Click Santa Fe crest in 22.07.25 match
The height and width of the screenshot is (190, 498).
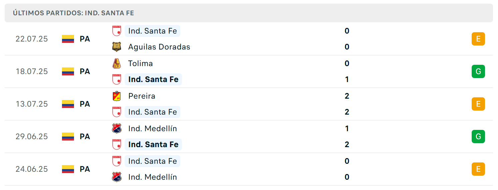point(117,31)
